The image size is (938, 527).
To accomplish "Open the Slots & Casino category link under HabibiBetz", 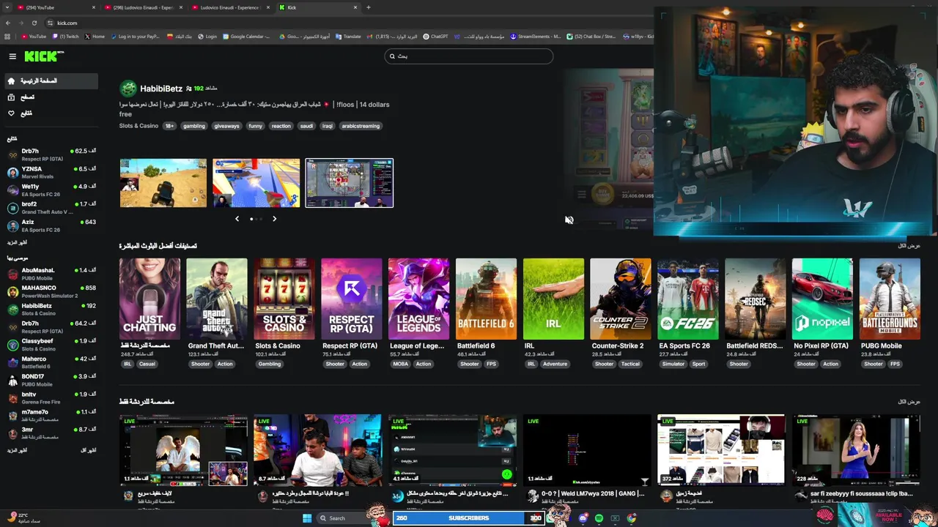I will click(x=139, y=126).
